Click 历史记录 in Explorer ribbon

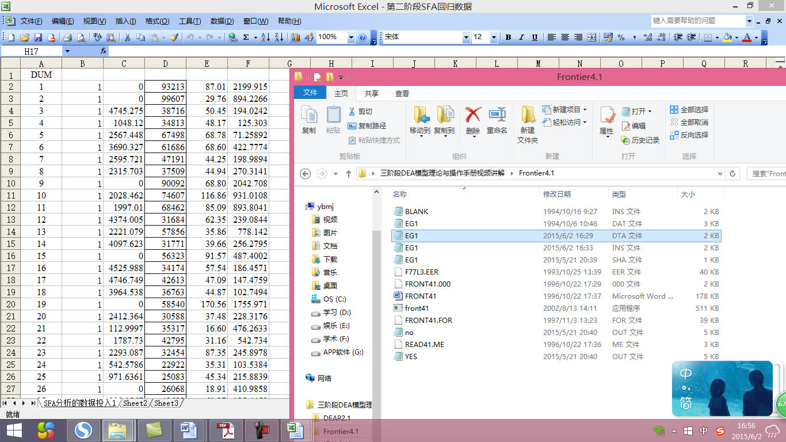tap(640, 140)
